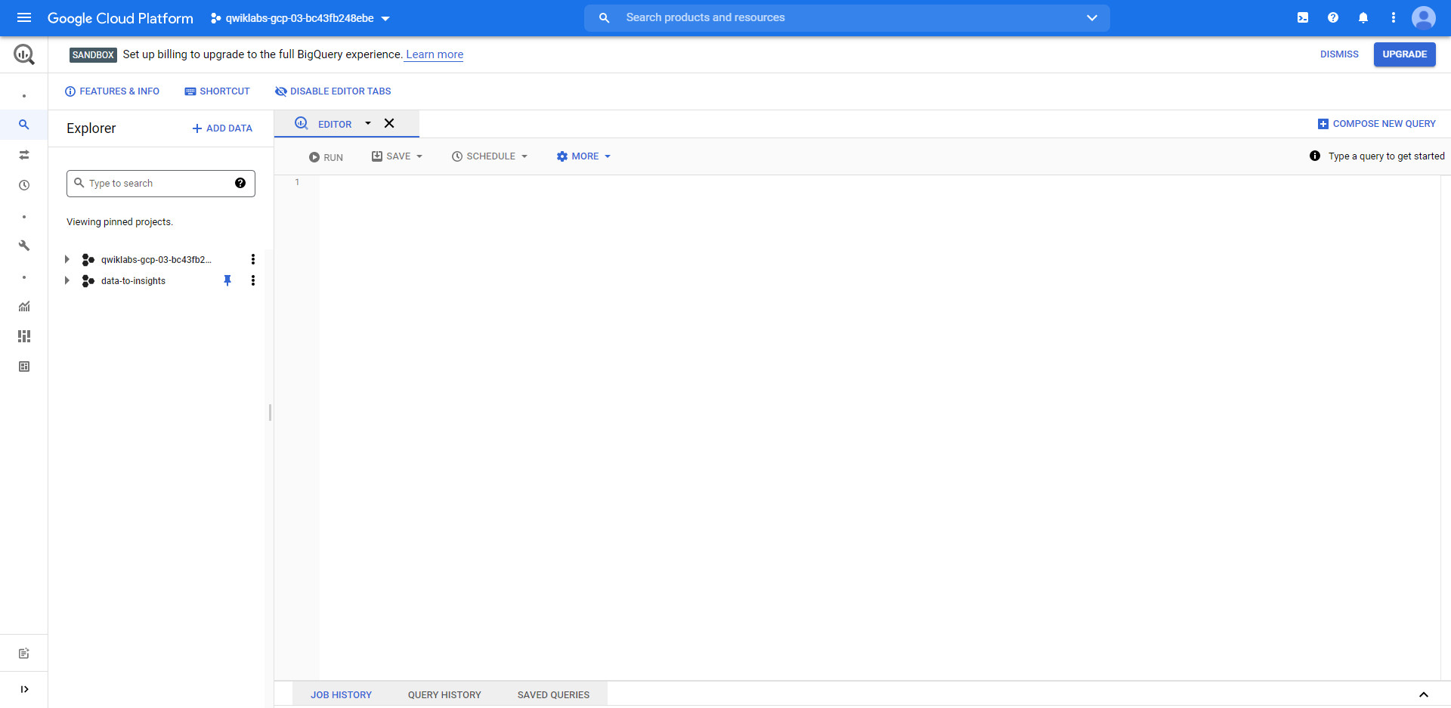Open the Editor tab dropdown arrow

[368, 123]
